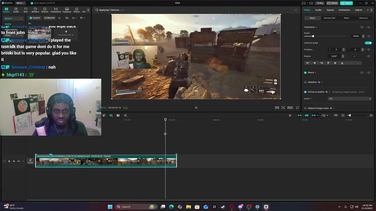Collapse the Transform section

point(316,27)
